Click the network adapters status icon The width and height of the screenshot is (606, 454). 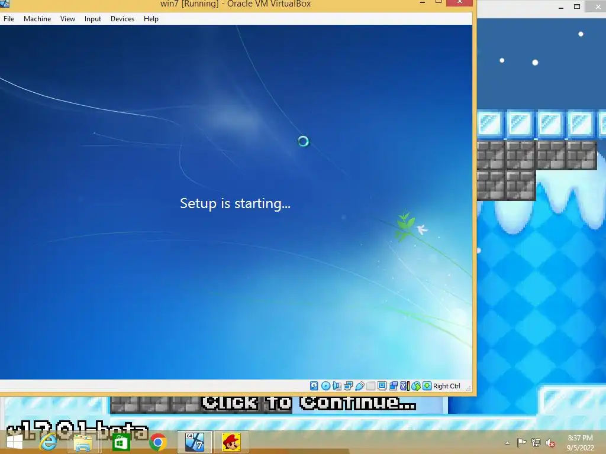click(x=348, y=385)
